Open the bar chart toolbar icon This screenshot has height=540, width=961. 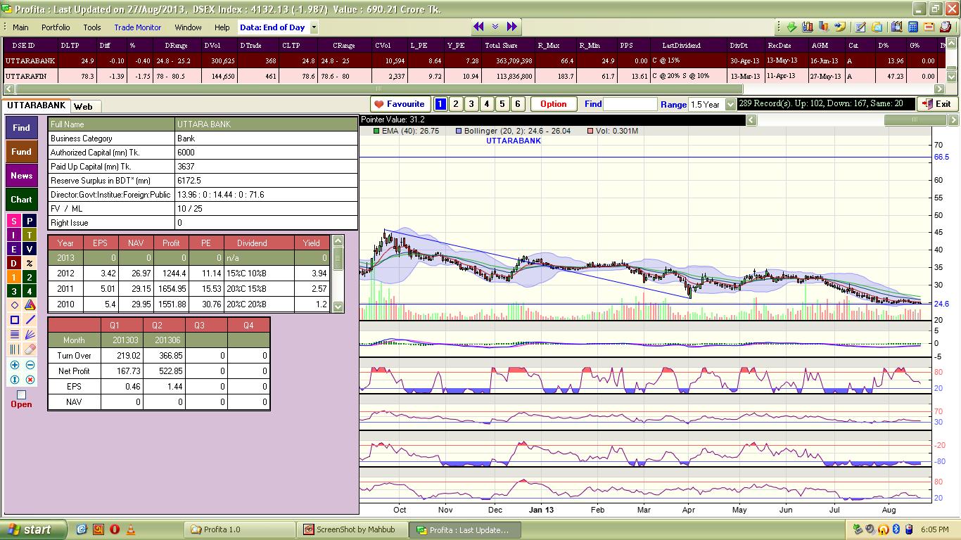point(808,27)
